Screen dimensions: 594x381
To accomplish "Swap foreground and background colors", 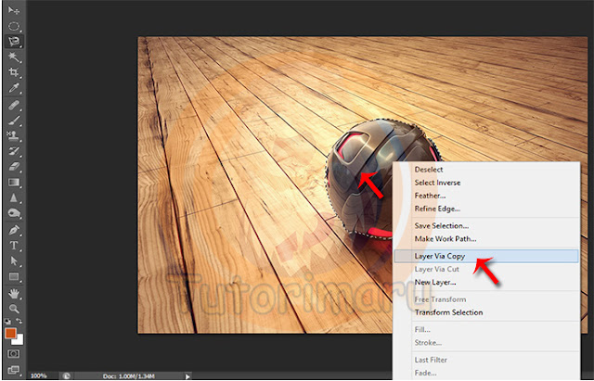I will pyautogui.click(x=19, y=322).
